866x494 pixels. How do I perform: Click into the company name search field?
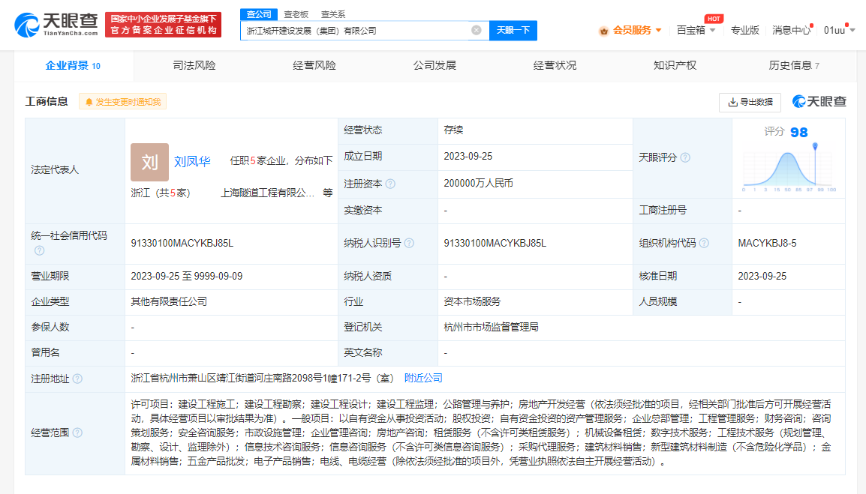click(x=356, y=30)
